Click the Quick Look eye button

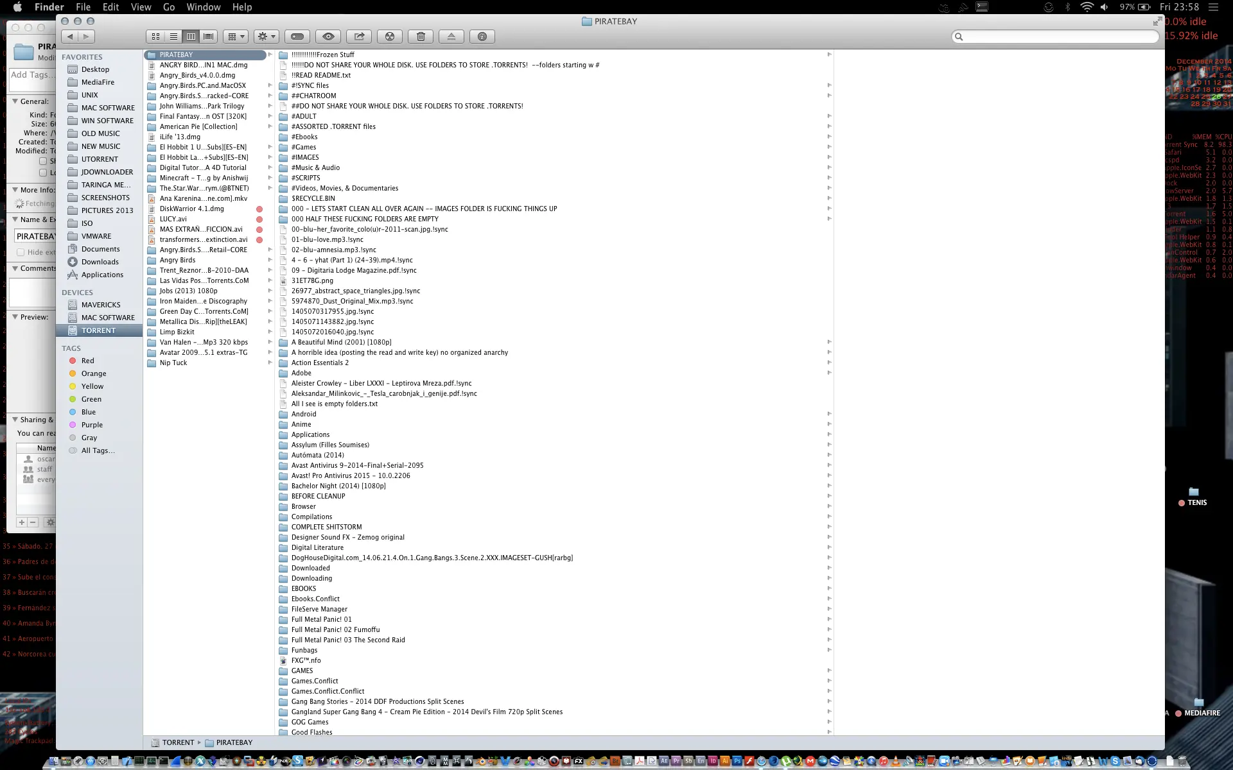pyautogui.click(x=328, y=37)
